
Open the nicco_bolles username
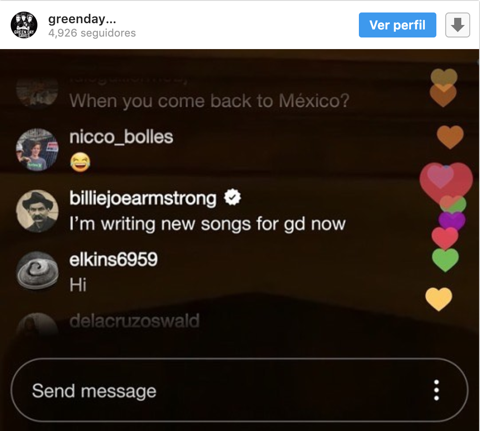[x=121, y=137]
